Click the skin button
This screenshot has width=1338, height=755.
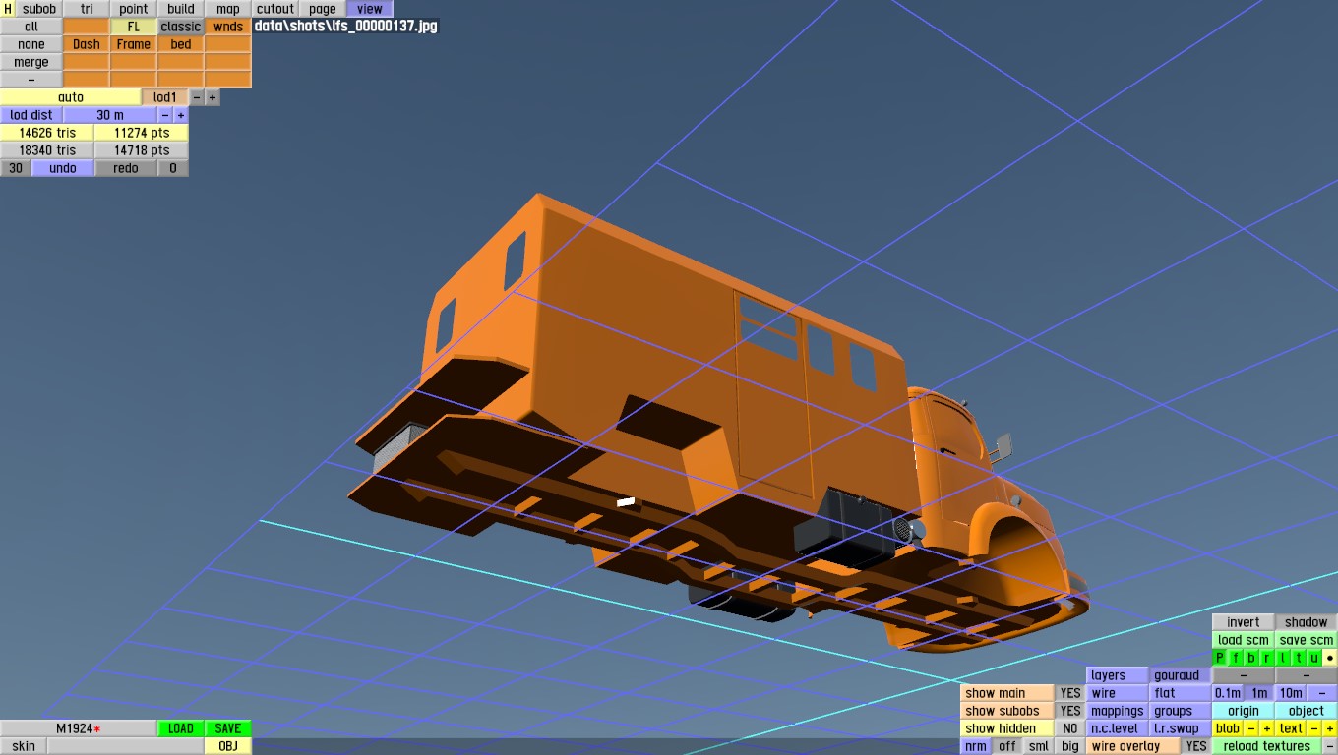24,746
